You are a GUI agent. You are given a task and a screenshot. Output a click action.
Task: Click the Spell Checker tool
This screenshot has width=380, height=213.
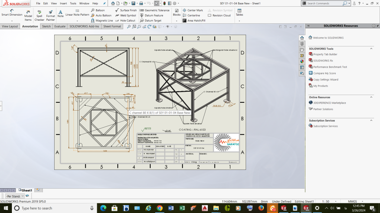tap(39, 15)
